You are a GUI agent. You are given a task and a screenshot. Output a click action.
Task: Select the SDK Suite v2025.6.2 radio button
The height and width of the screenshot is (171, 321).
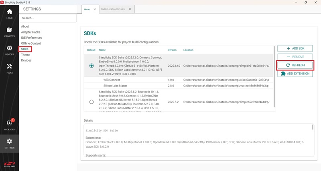[x=91, y=102]
